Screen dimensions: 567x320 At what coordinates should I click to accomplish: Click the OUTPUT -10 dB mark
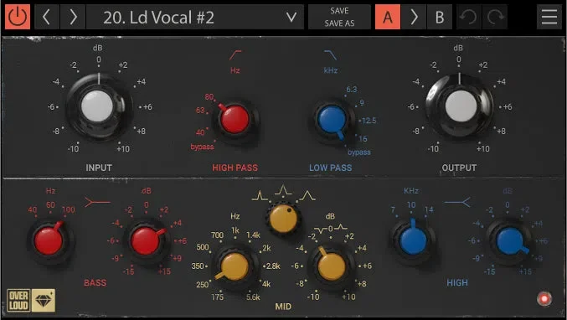[x=433, y=148]
